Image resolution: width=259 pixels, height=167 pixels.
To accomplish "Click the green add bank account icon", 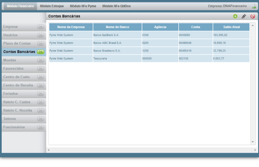I will point(235,16).
